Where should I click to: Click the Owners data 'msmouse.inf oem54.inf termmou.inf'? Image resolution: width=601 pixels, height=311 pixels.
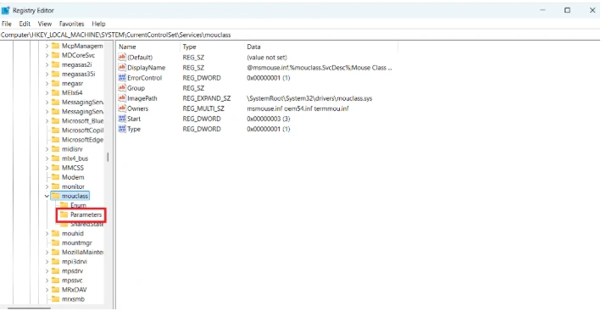click(298, 108)
